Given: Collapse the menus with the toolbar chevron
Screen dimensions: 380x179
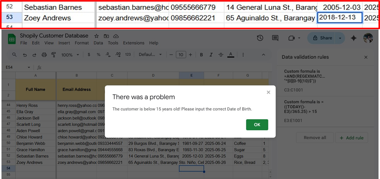Looking at the screenshot, I should tap(263, 55).
